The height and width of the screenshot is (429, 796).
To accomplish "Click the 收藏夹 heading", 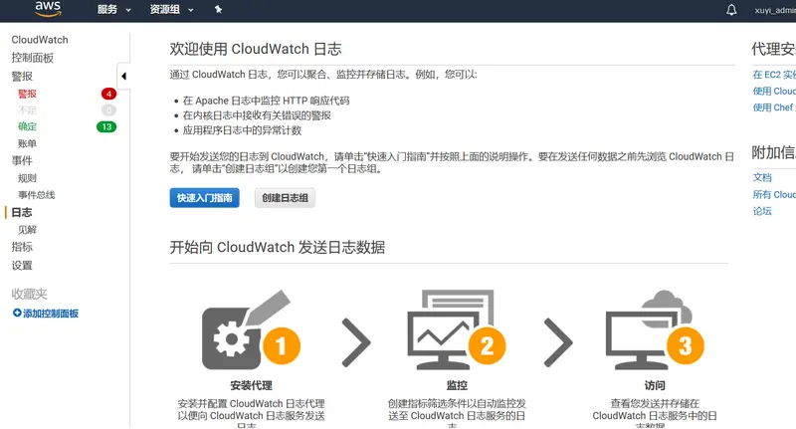I will coord(30,294).
